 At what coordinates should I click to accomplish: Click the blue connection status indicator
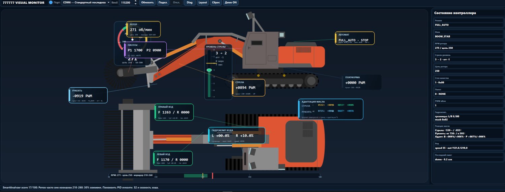tap(51, 2)
